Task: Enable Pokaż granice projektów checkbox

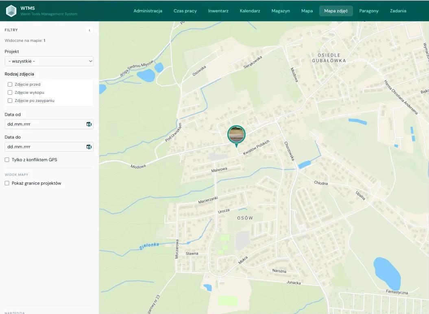Action: point(7,183)
